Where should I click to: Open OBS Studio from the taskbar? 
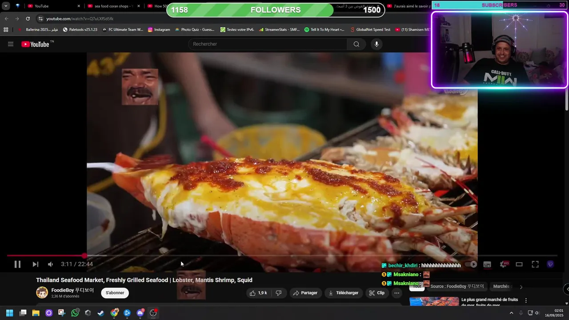click(x=153, y=313)
